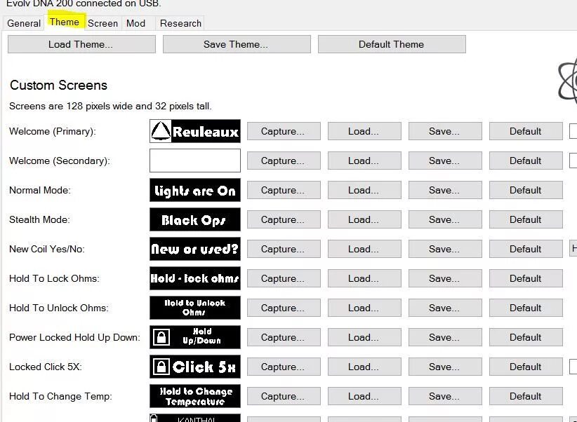577x422 pixels.
Task: Capture screen for New Coil Yes/No
Action: tap(284, 249)
